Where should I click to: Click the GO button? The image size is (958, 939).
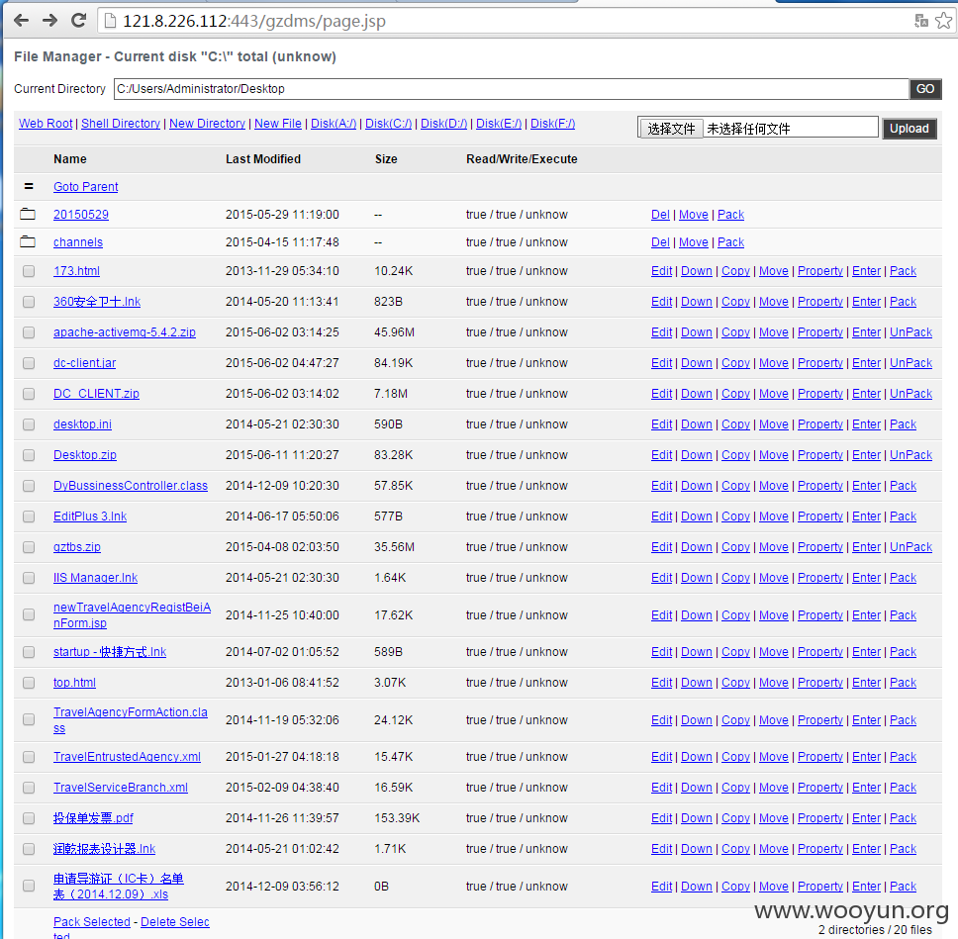click(925, 89)
